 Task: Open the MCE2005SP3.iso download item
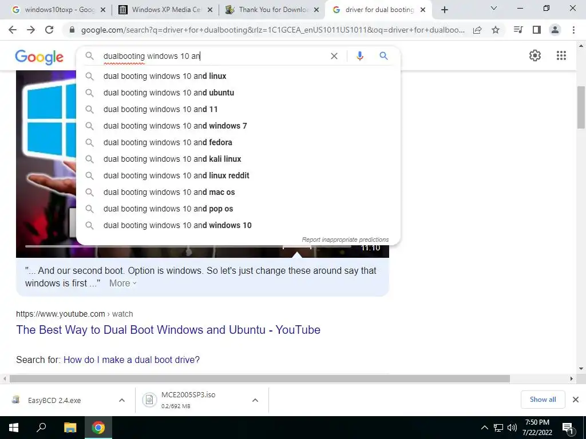click(x=188, y=400)
